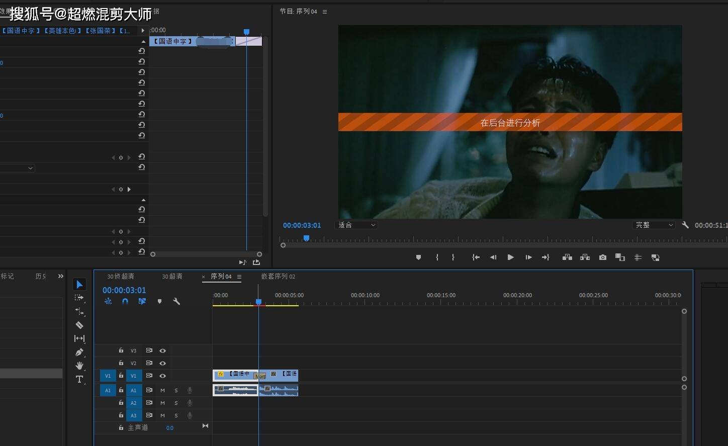Toggle V1 source patching button
Screen dimensions: 728x446
(x=108, y=376)
